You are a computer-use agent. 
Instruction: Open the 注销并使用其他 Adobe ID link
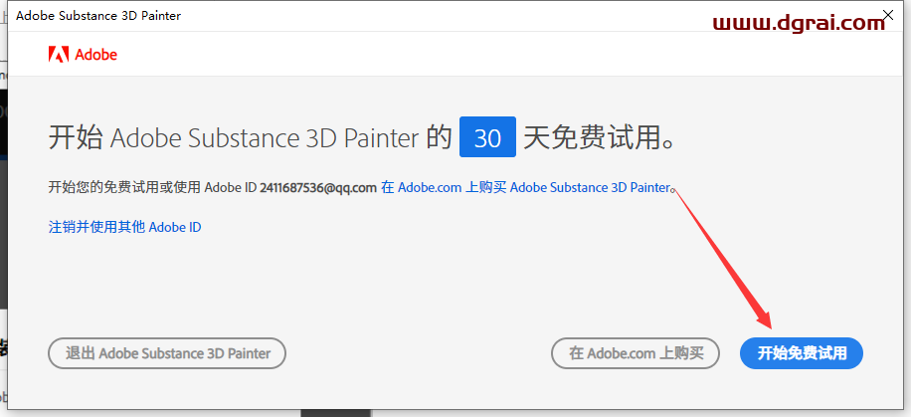[x=125, y=227]
